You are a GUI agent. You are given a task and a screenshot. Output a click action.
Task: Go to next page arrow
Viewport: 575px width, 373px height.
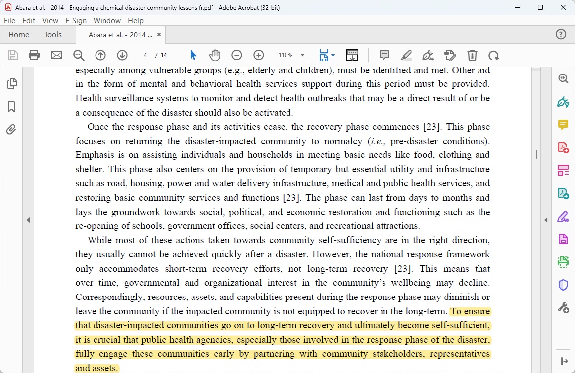tap(122, 55)
